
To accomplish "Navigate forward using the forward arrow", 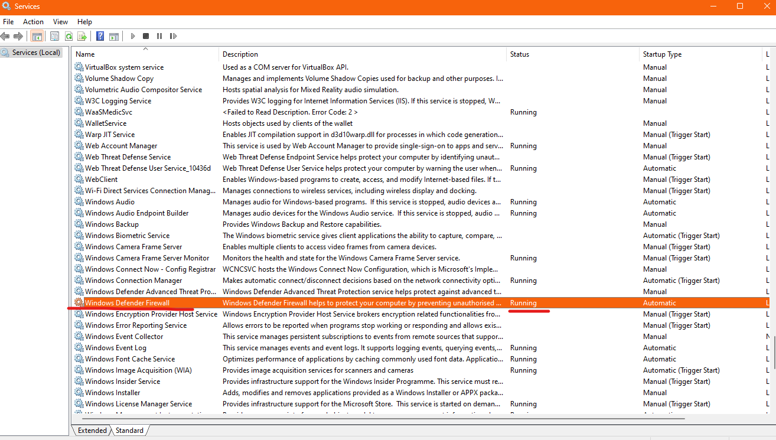I will coord(18,36).
